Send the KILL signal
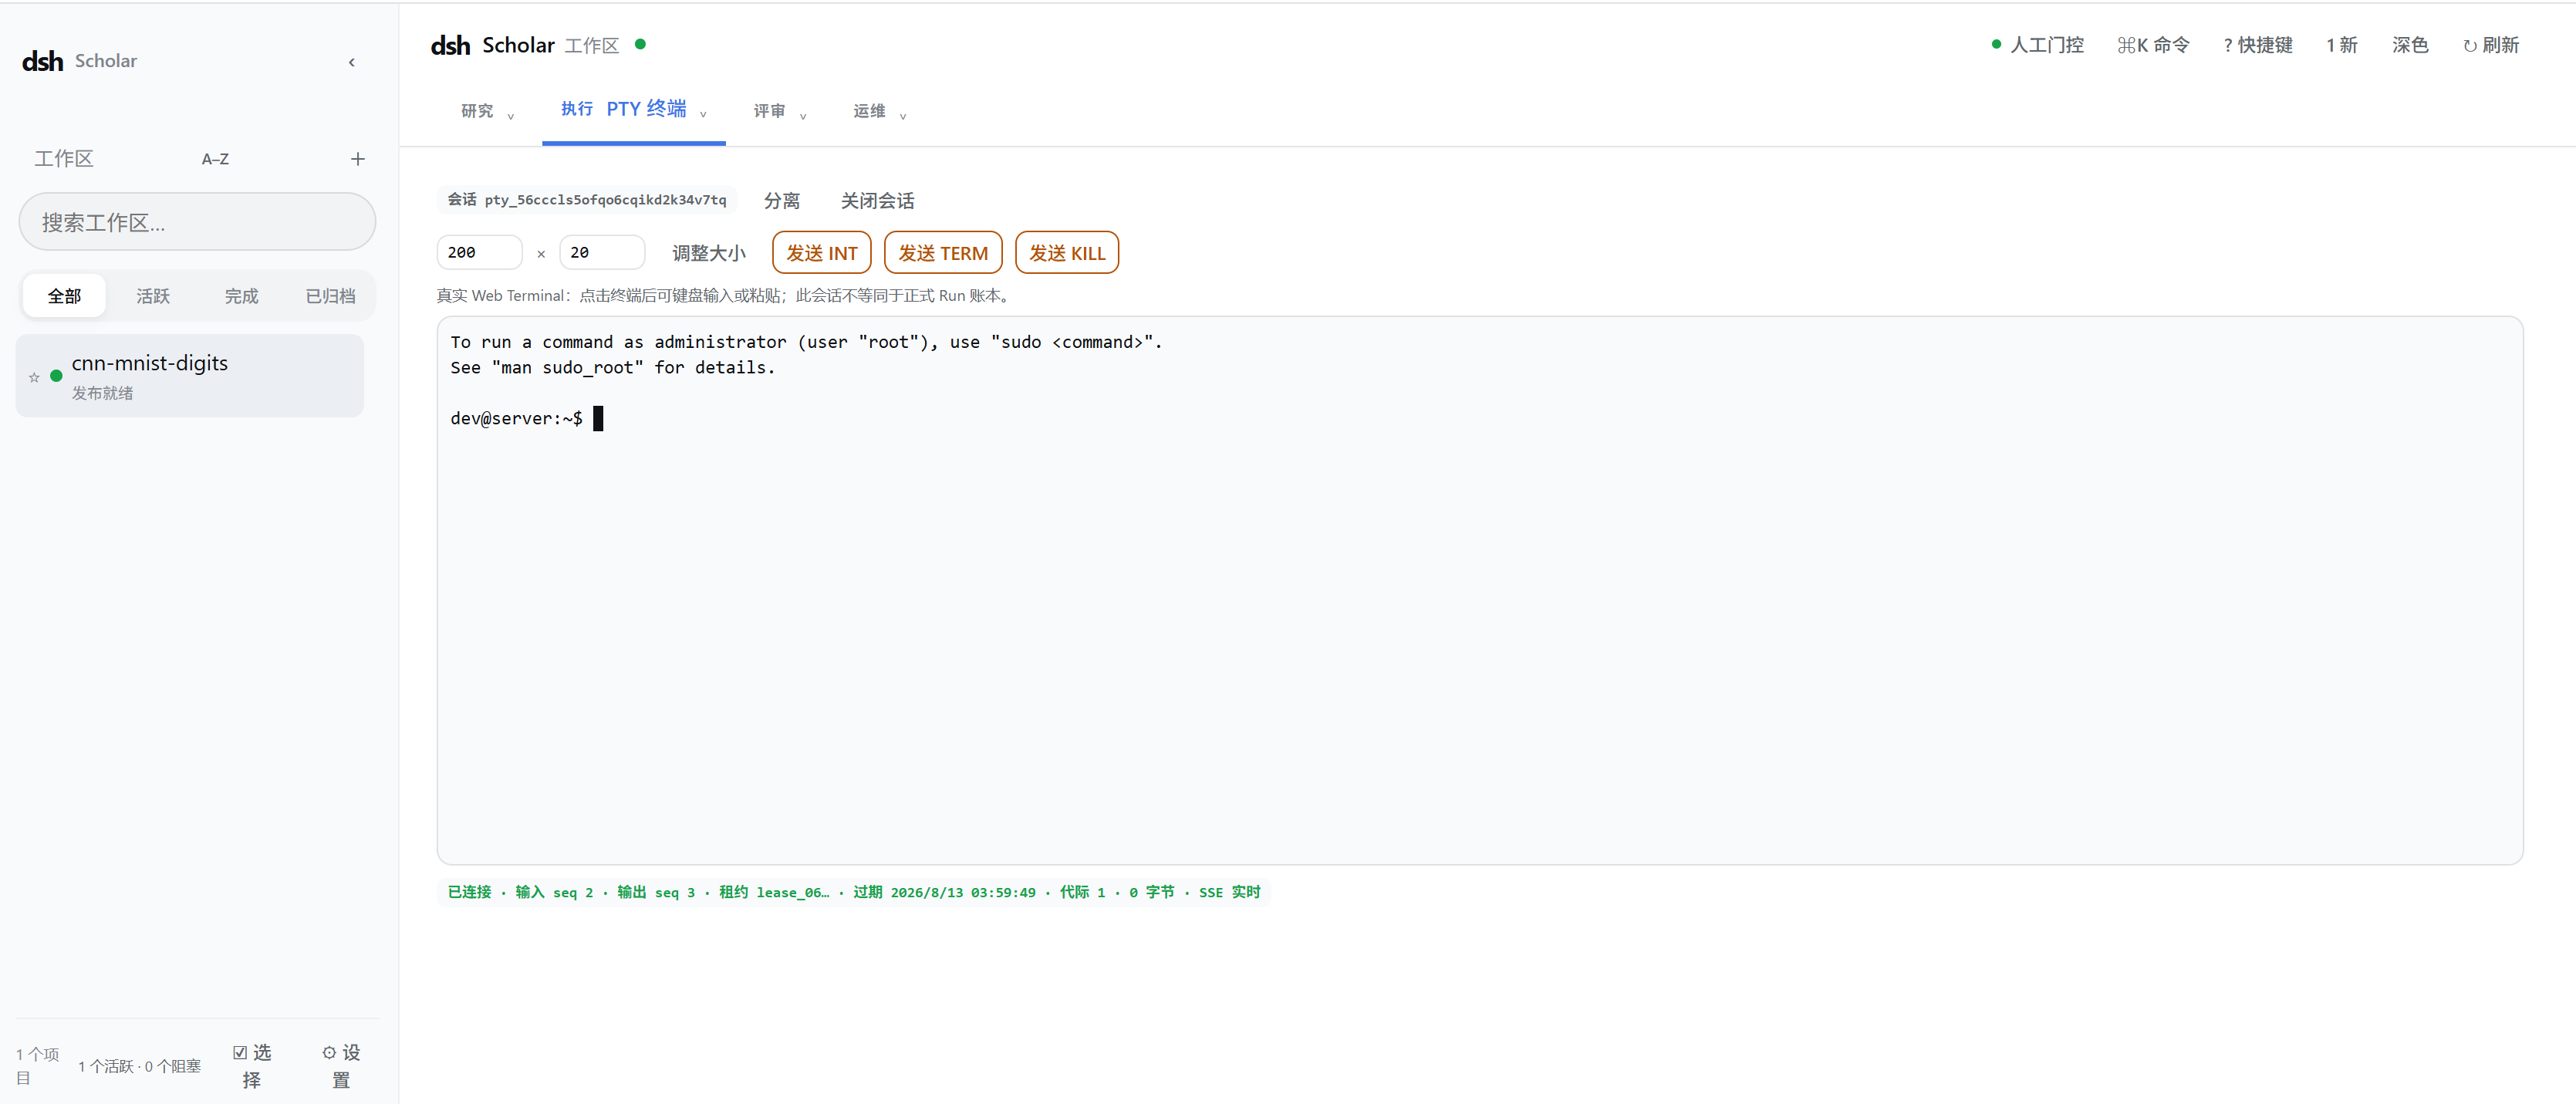 click(1066, 253)
